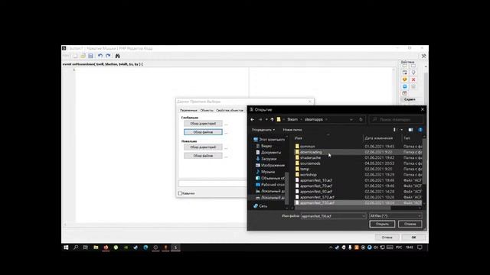Click the red X icon in actions panel

413,79
